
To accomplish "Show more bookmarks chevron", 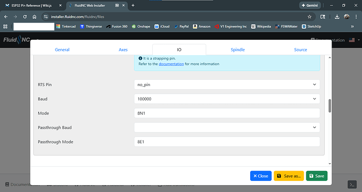I will (x=353, y=27).
